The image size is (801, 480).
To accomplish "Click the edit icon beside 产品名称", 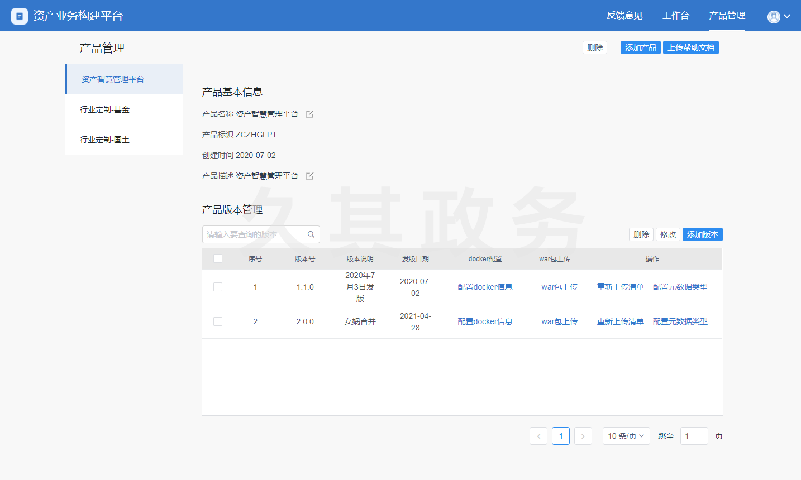I will click(310, 114).
